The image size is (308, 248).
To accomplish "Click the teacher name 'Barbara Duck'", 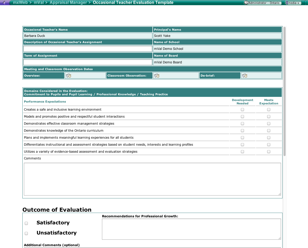I will click(35, 36).
